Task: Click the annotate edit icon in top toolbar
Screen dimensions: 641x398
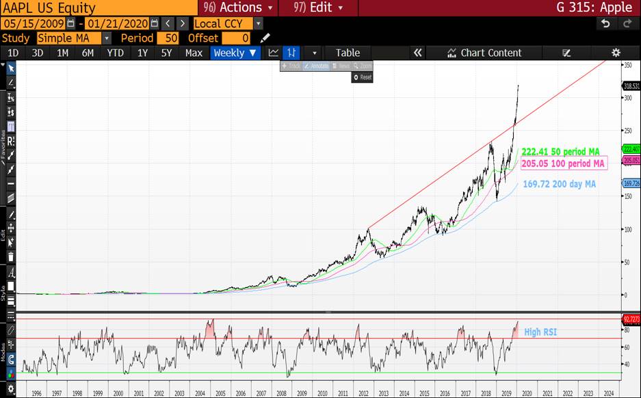Action: (x=566, y=53)
